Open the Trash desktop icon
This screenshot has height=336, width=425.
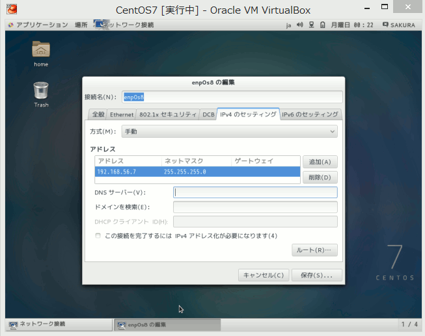click(x=41, y=90)
